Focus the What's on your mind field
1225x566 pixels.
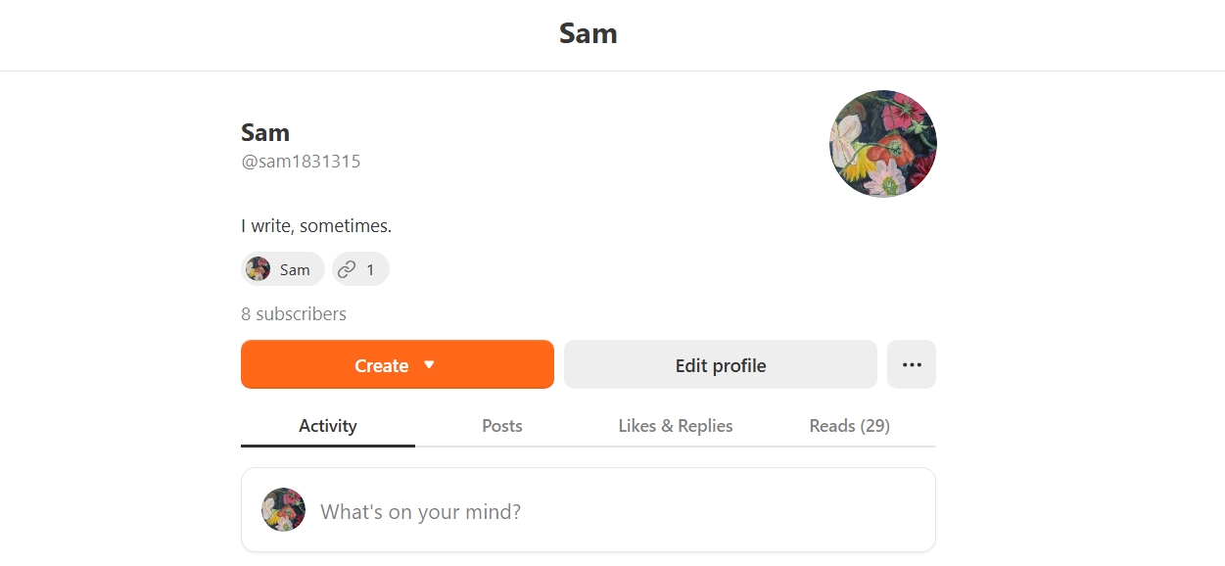589,509
